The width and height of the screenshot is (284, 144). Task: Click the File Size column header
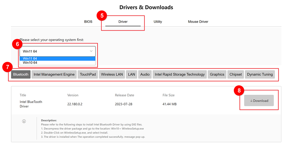(x=169, y=95)
